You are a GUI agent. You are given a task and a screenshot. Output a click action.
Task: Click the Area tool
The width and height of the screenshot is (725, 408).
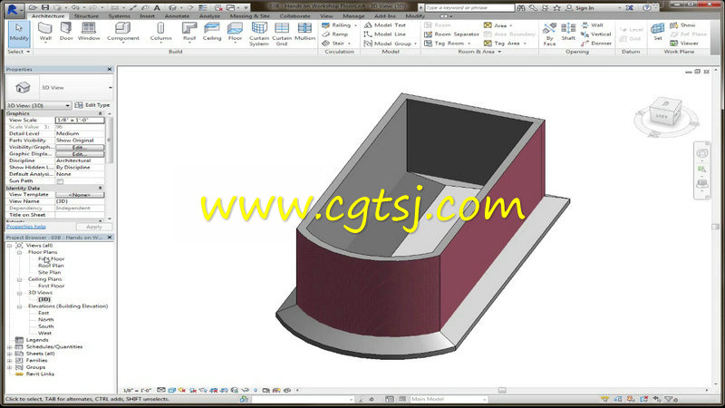pyautogui.click(x=498, y=25)
